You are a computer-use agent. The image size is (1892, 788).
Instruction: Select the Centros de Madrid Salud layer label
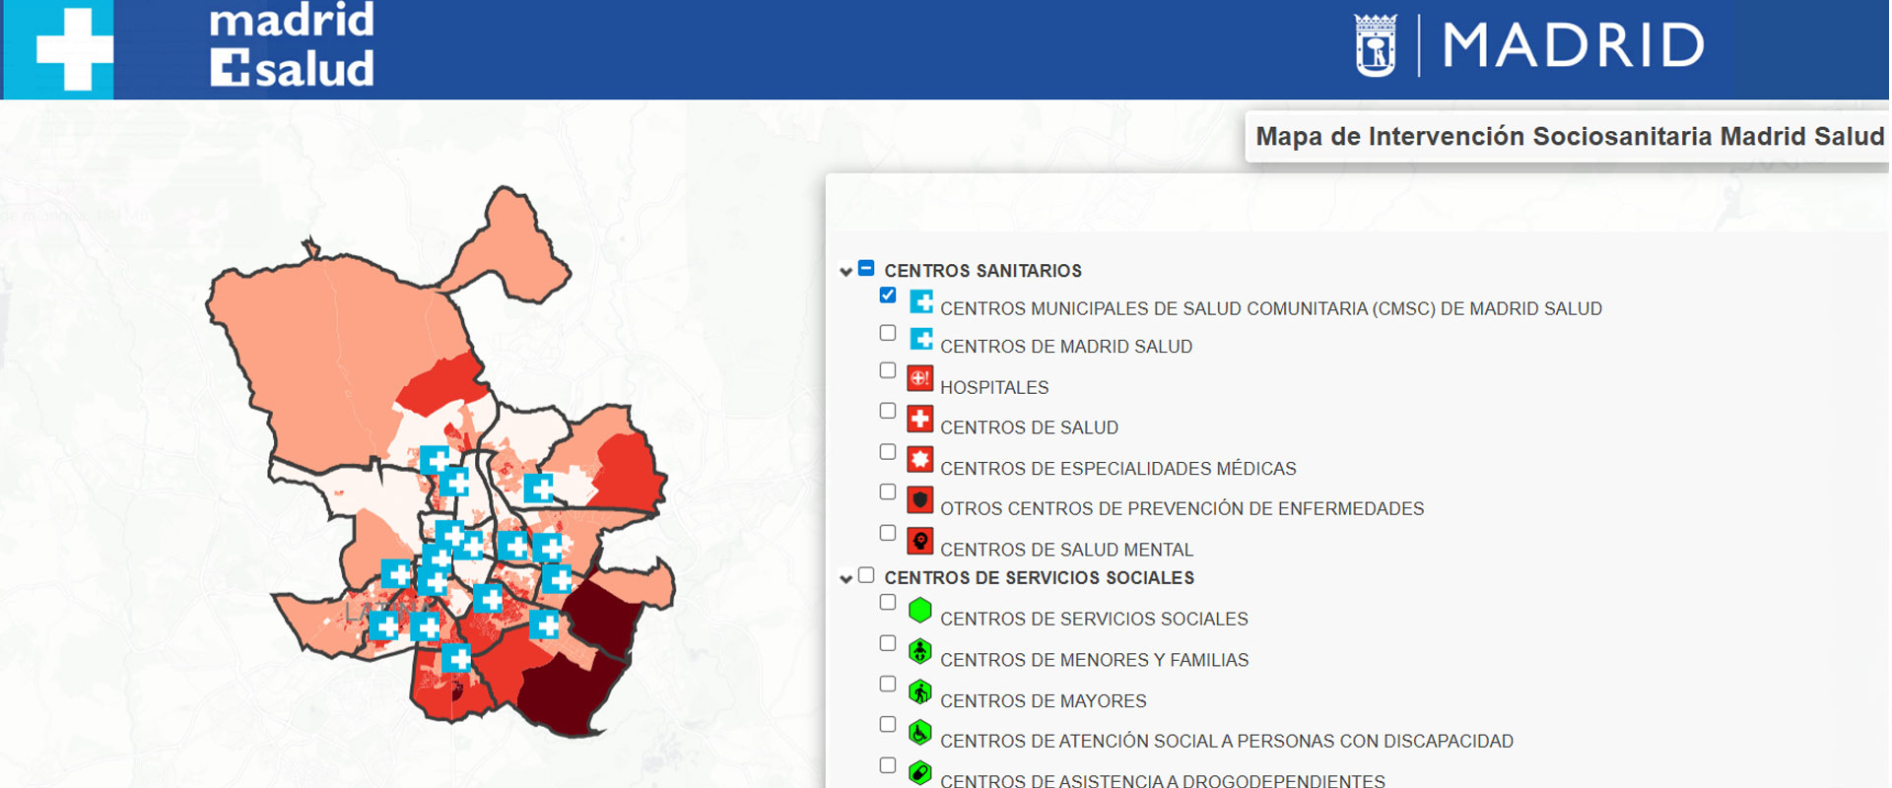(x=1065, y=347)
